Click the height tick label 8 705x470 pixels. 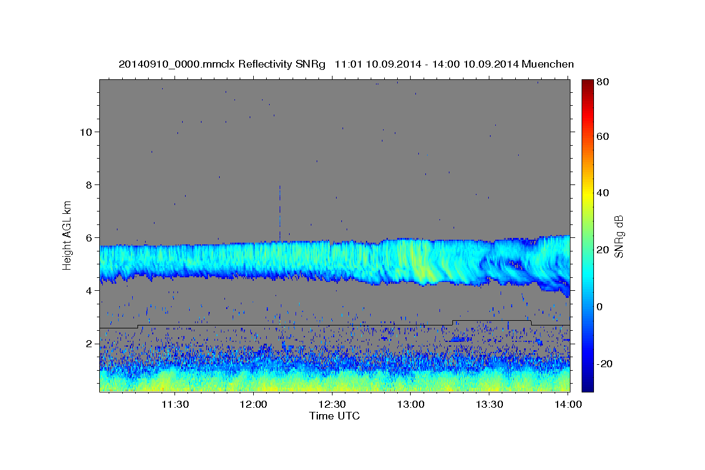(x=89, y=185)
